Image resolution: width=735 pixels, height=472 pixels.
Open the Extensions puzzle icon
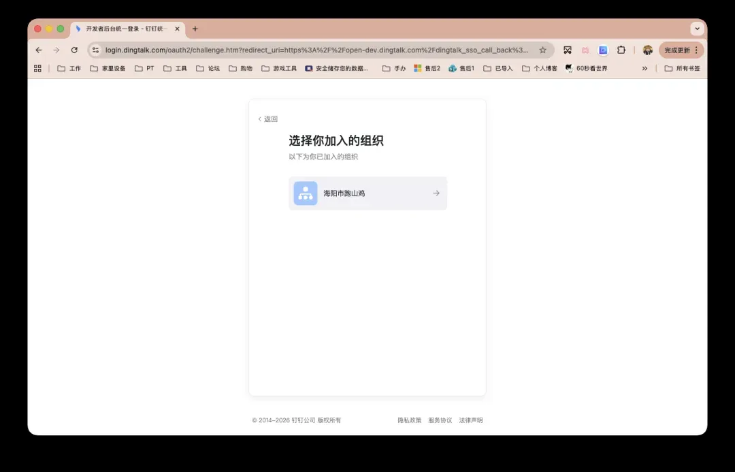pos(621,50)
